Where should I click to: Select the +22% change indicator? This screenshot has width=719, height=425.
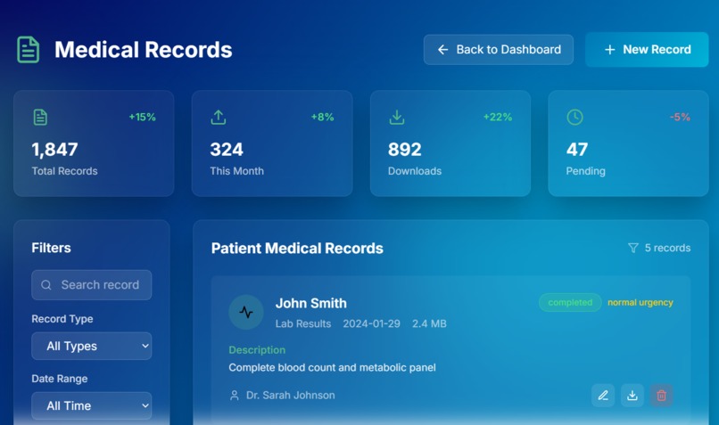pyautogui.click(x=498, y=118)
